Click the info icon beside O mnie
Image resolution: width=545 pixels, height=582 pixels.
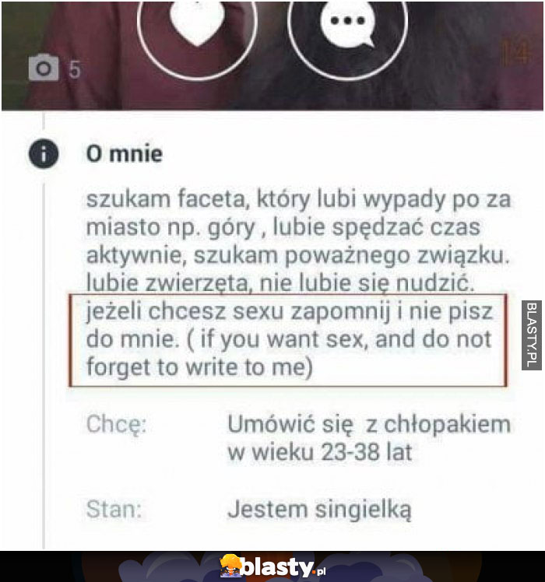[x=44, y=153]
